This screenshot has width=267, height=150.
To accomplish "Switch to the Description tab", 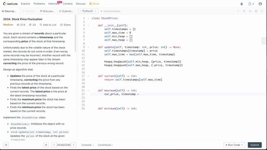I will pyautogui.click(x=9, y=11).
